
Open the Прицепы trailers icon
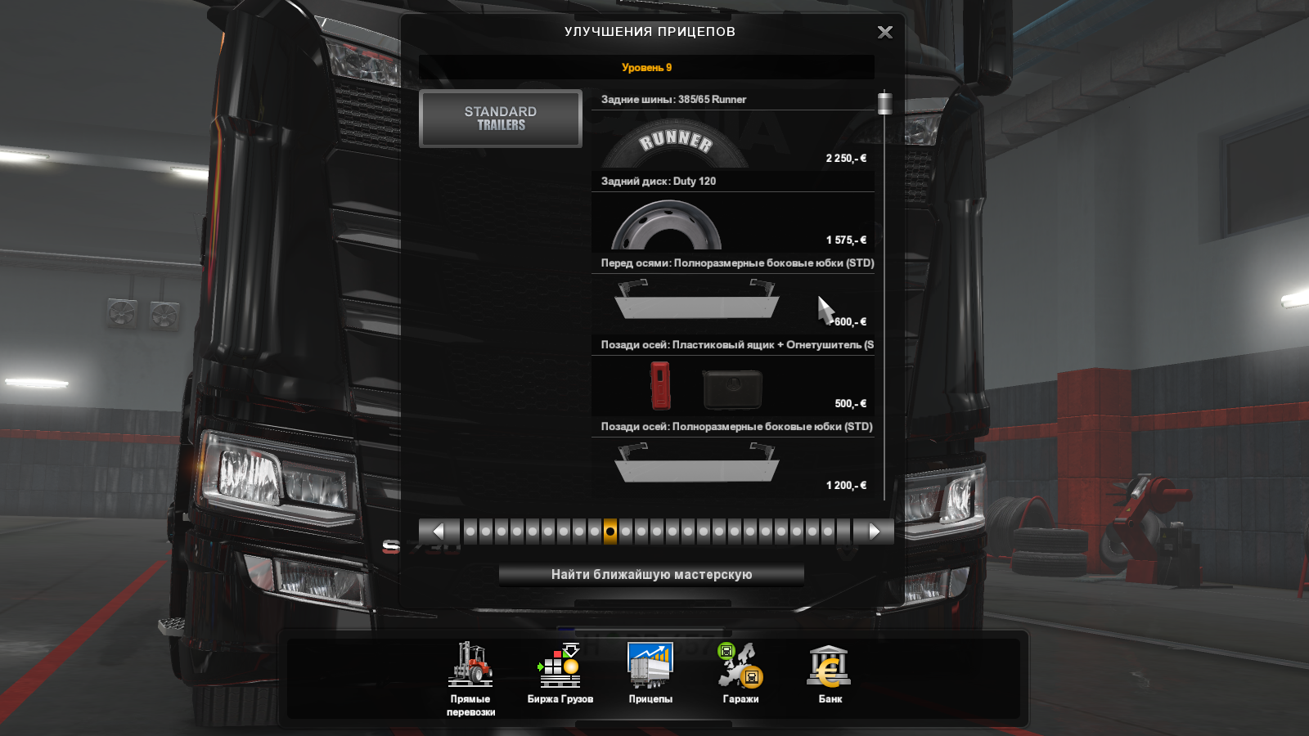point(650,664)
